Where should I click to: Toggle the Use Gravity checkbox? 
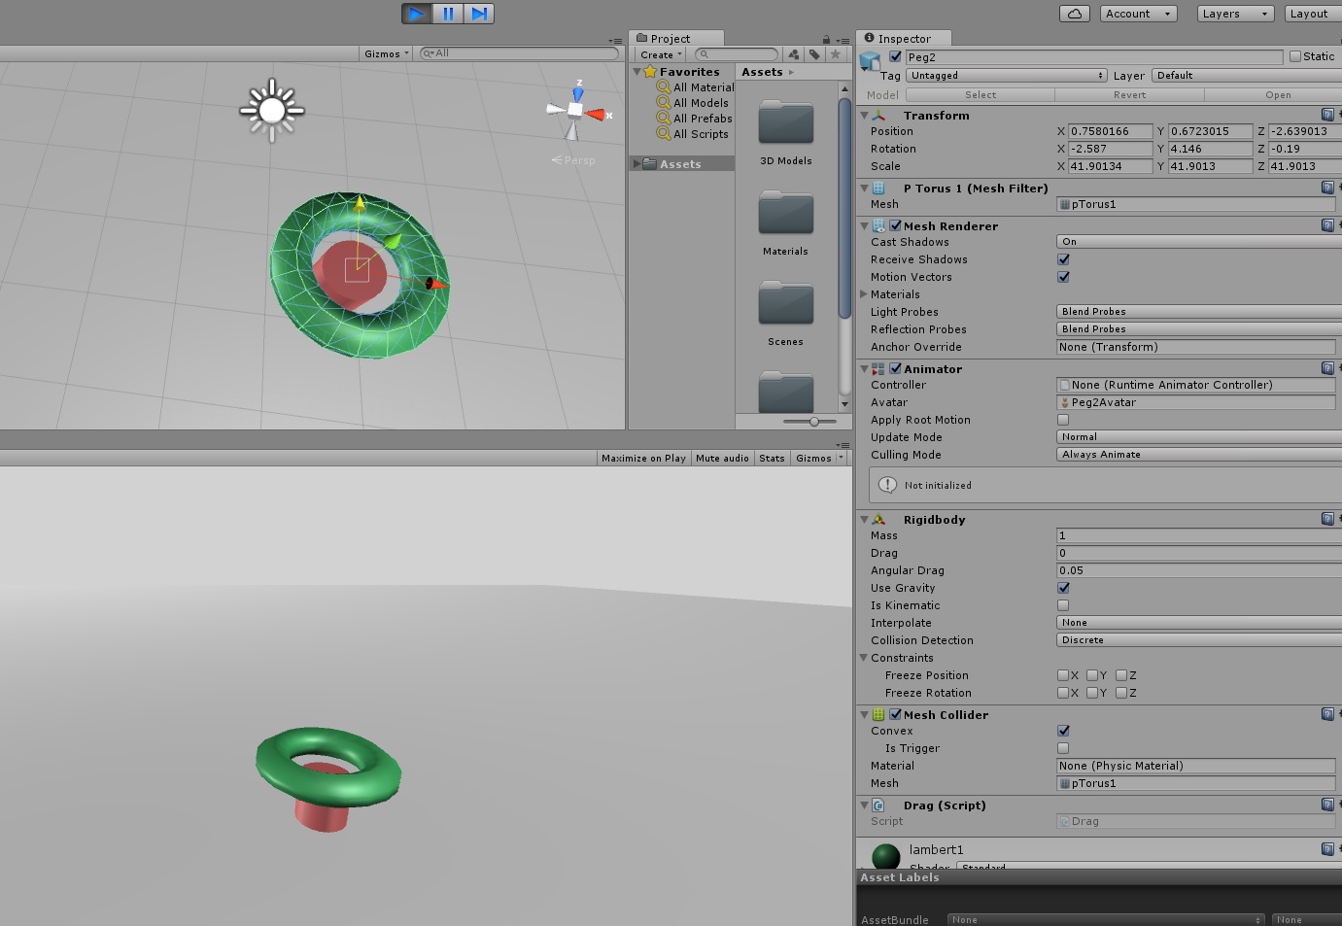coord(1063,587)
